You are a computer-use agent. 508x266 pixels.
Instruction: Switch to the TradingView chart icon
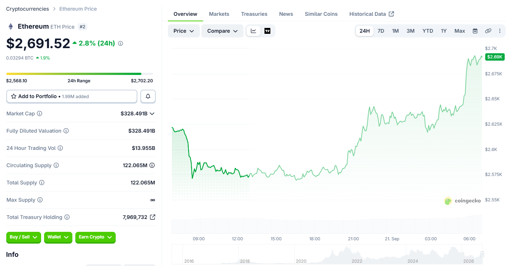pyautogui.click(x=267, y=31)
